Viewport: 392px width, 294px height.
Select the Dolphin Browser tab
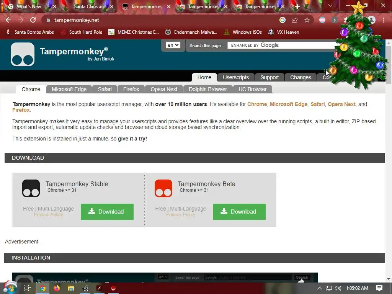click(x=208, y=89)
